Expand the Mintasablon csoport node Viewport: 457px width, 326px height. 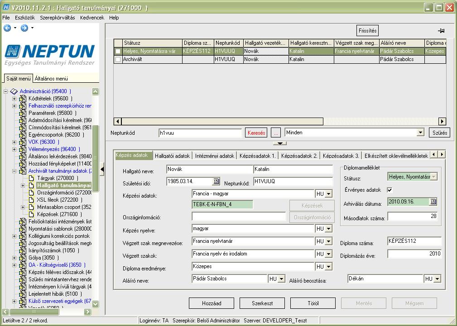coord(23,207)
